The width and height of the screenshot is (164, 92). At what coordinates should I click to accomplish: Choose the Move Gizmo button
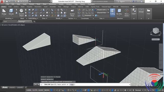pyautogui.click(x=126, y=13)
